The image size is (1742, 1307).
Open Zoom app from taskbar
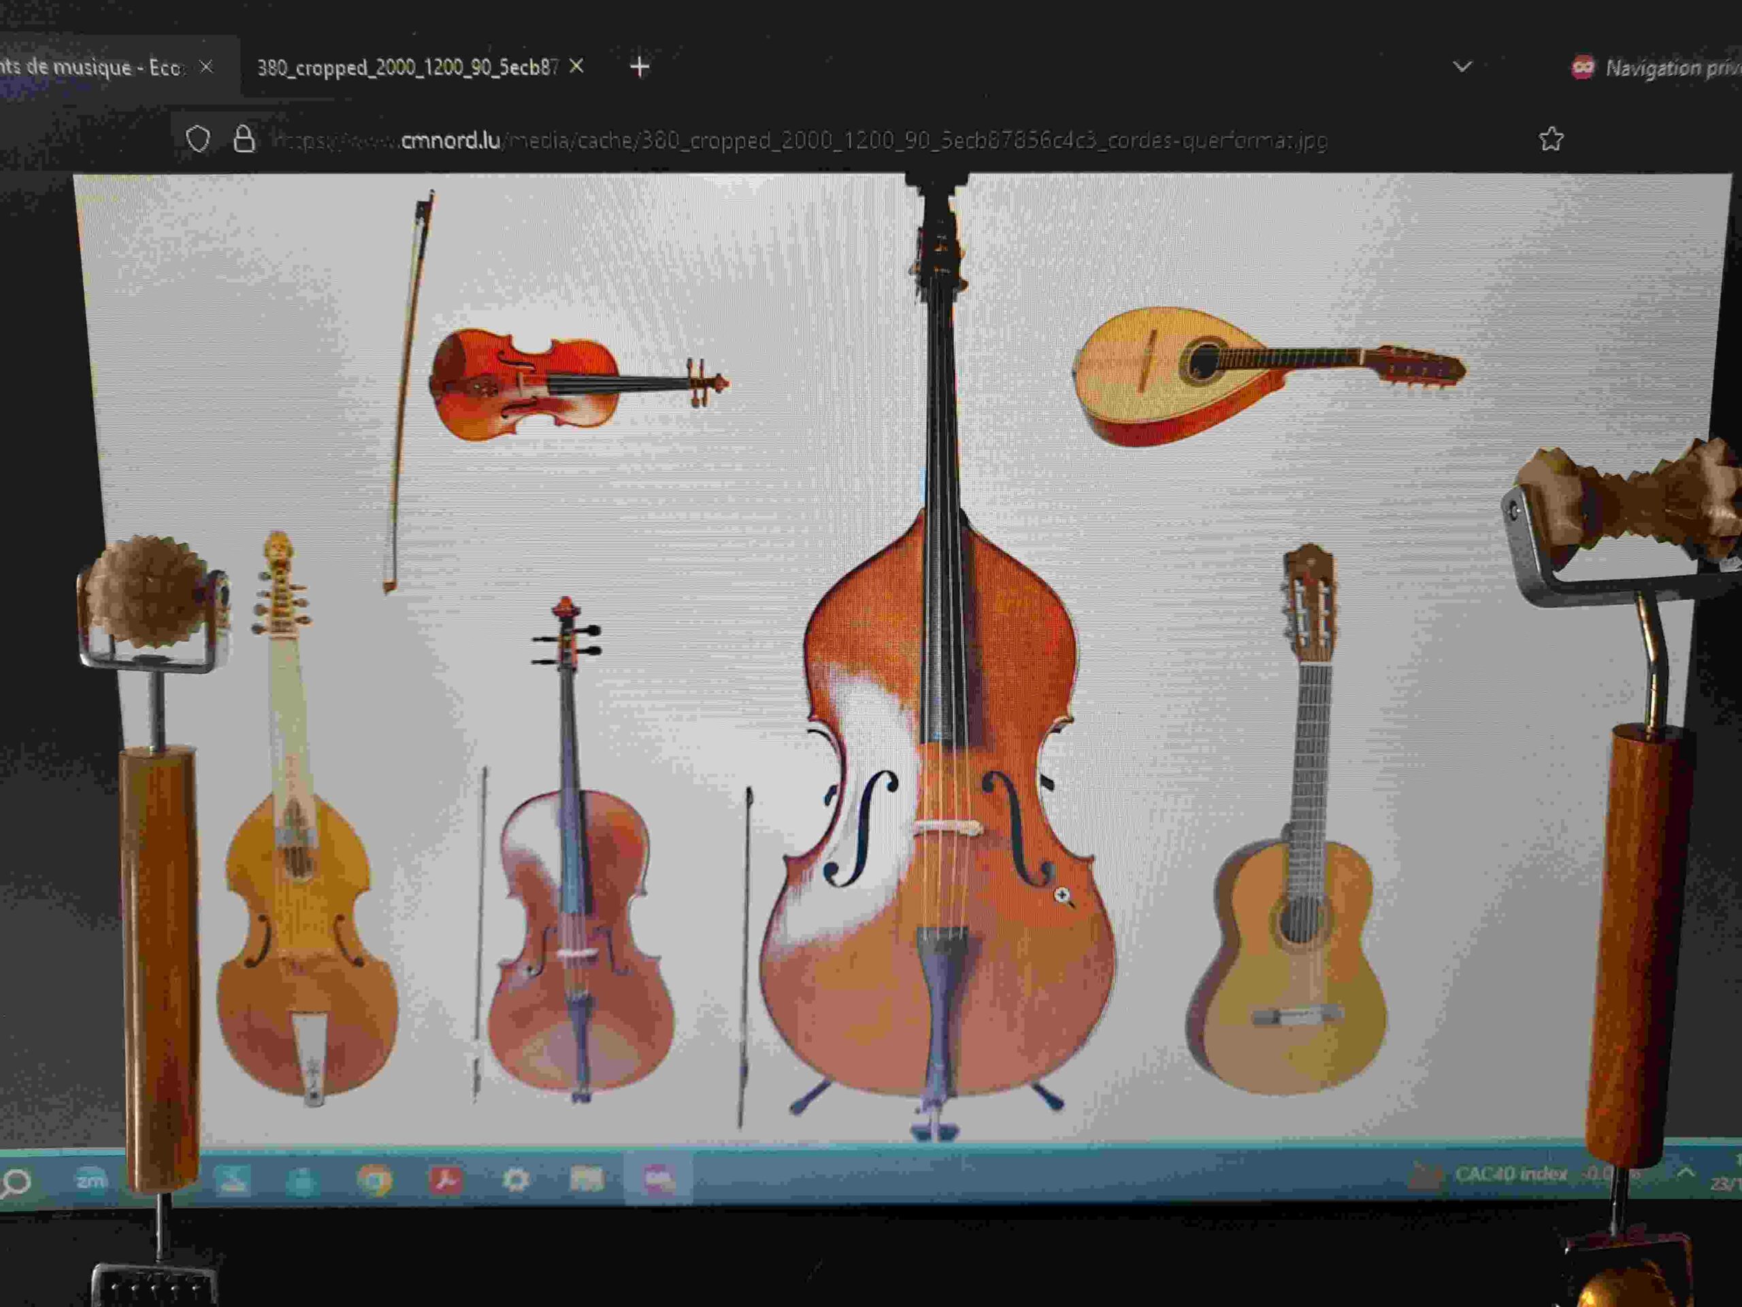(91, 1180)
